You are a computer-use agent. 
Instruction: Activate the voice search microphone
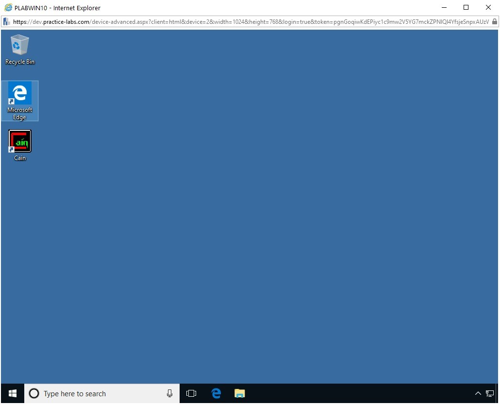click(169, 393)
